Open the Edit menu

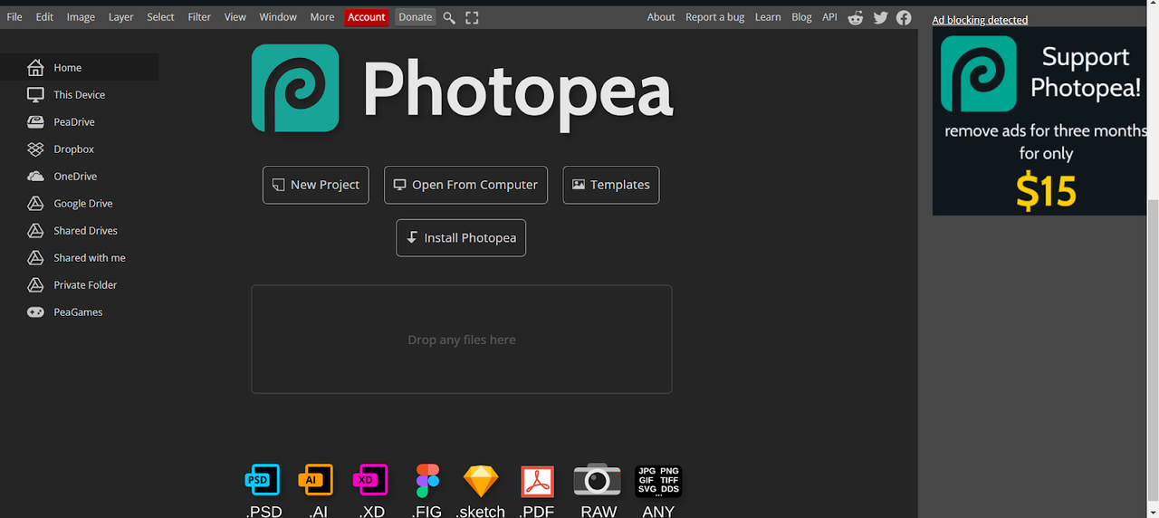click(x=44, y=17)
